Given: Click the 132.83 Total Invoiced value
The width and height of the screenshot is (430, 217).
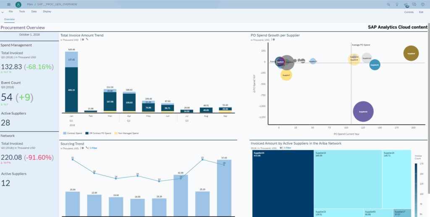Looking at the screenshot, I should click(11, 67).
